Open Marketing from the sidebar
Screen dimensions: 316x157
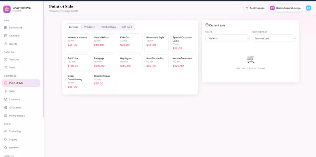click(21, 131)
